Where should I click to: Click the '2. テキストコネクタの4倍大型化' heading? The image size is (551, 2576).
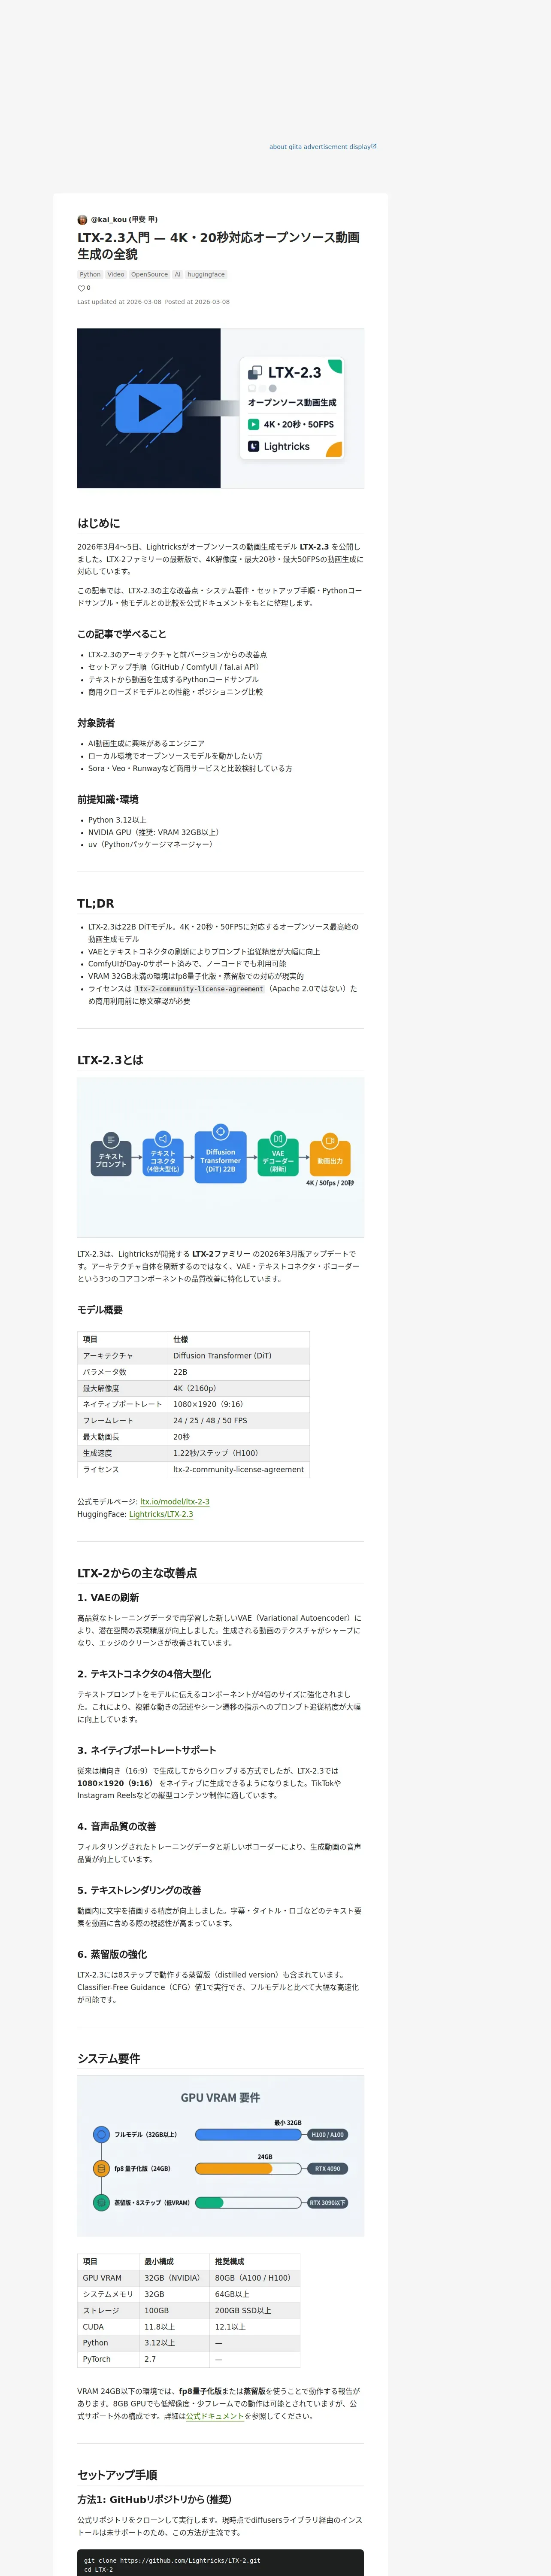click(x=144, y=1674)
